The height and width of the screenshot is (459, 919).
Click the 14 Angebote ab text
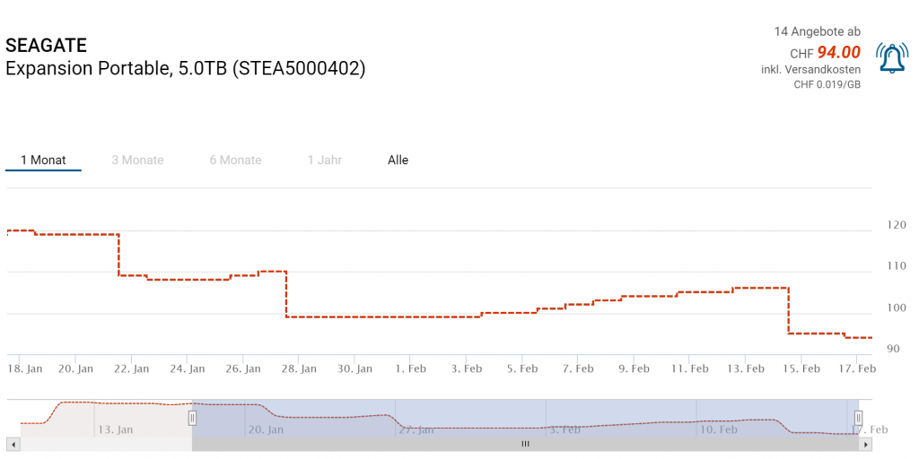(817, 31)
